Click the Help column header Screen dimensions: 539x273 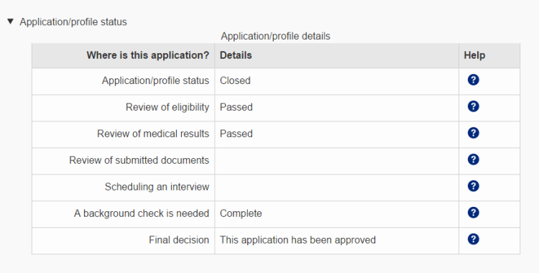point(474,55)
